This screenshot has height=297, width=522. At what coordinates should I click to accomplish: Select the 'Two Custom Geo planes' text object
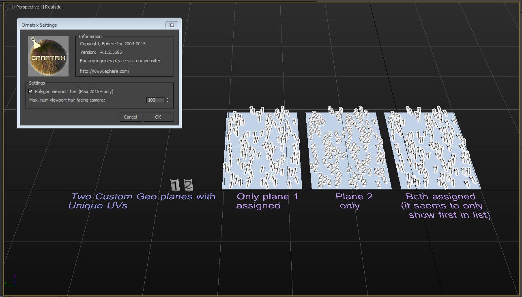click(142, 201)
